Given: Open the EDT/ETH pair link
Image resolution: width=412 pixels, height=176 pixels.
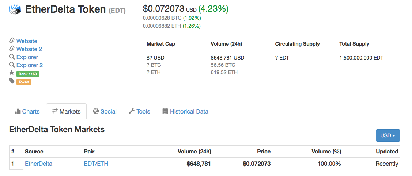Looking at the screenshot, I should click(96, 164).
